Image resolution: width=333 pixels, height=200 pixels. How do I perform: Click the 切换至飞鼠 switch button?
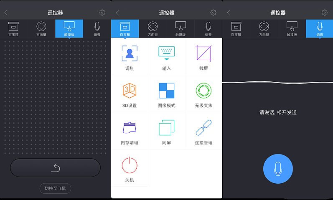click(56, 188)
